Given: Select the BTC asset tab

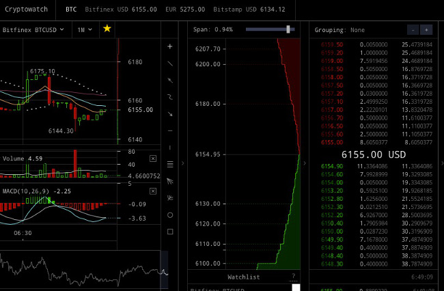Looking at the screenshot, I should [71, 10].
